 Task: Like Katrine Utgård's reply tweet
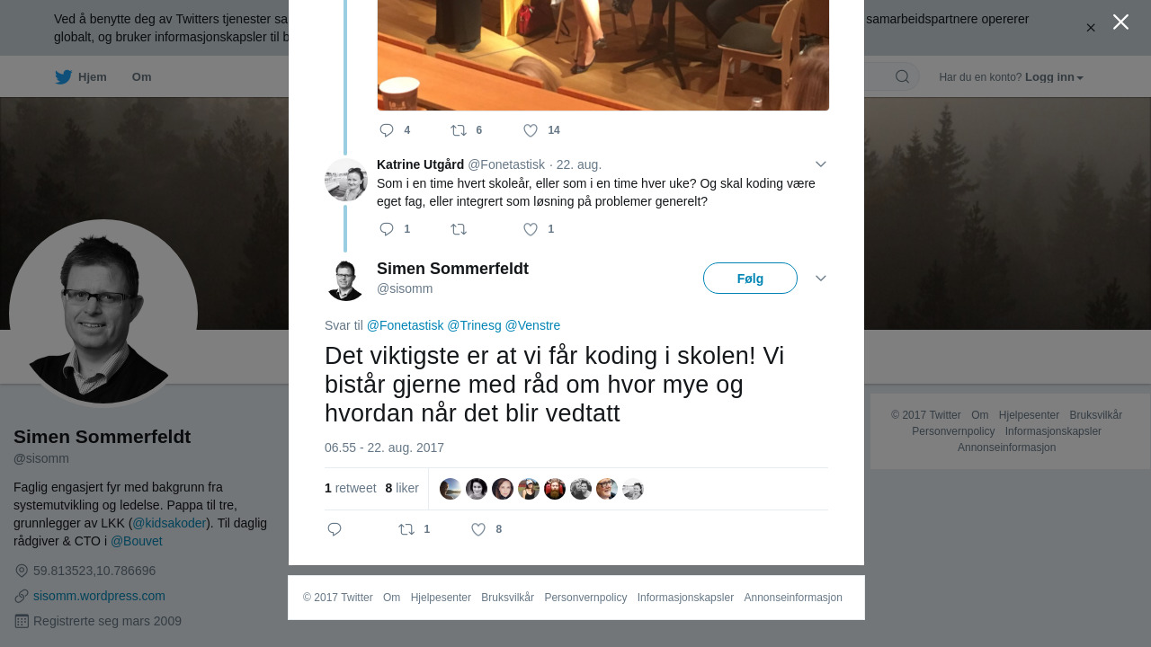point(539,229)
